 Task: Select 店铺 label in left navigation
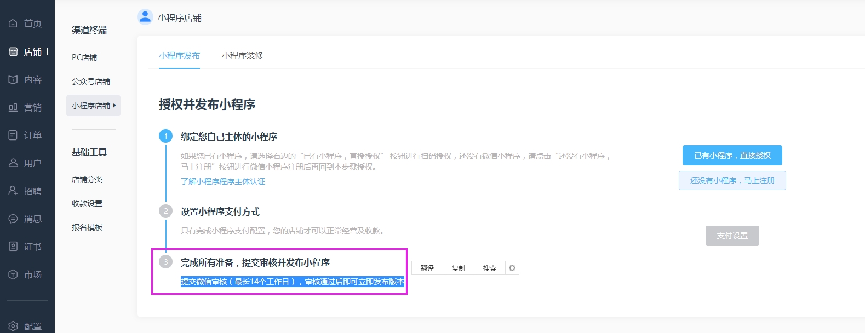pyautogui.click(x=33, y=51)
